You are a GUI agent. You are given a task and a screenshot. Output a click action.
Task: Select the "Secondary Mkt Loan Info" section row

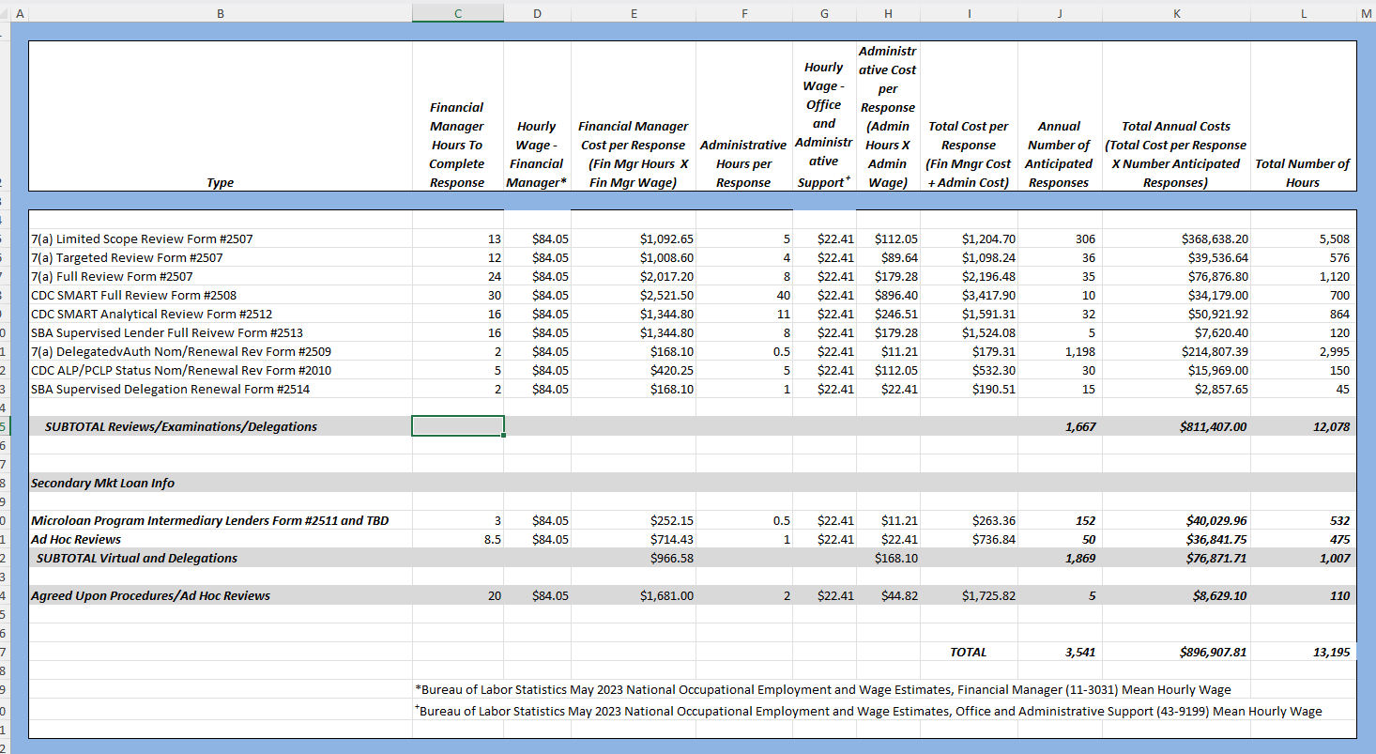tap(103, 483)
